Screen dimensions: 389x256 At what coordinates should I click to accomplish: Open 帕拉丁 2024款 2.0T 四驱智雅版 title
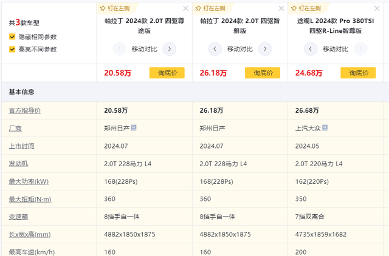coord(240,25)
